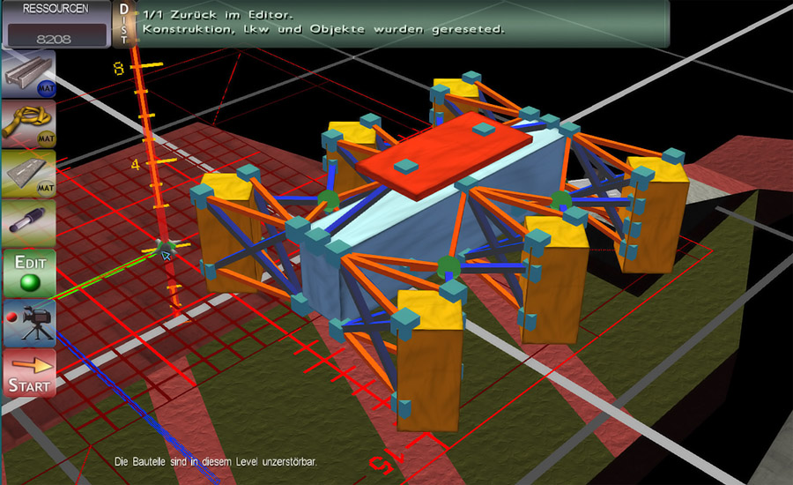This screenshot has height=485, width=793.
Task: Click message '1/1 Zurück im Editor.'
Action: (217, 15)
